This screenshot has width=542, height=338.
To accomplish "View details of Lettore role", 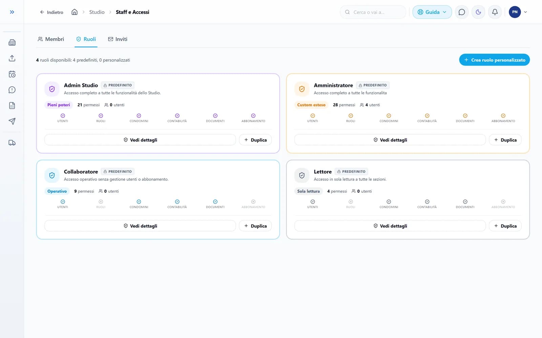I will pos(390,226).
